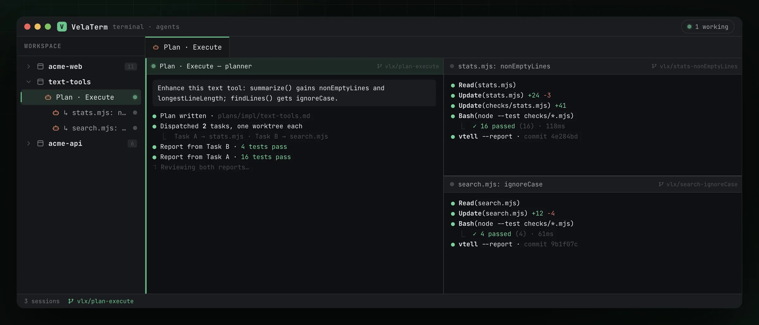Screen dimensions: 759x325
Task: Click the checkmark next to 4 passed
Action: 474,234
